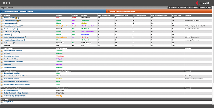This screenshot has height=108, width=214.
Task: Click the 'Standby' shelter activation status
Action: (x=59, y=96)
